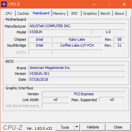Screen dimensions: 132x132
Task: View the About tab
Action: [x=119, y=13]
